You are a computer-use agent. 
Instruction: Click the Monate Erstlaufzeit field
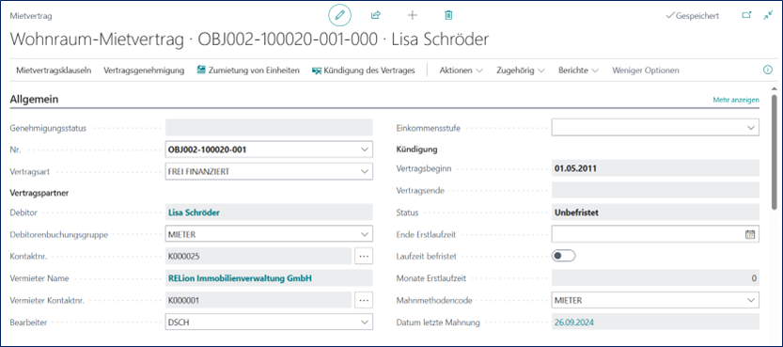(x=655, y=277)
